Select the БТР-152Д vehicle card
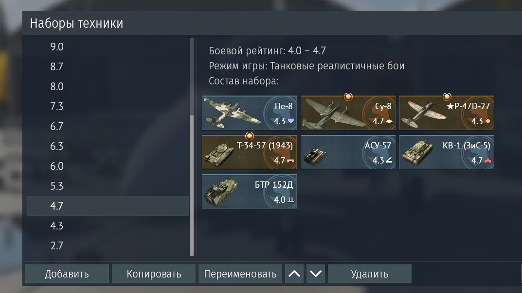 (x=249, y=192)
